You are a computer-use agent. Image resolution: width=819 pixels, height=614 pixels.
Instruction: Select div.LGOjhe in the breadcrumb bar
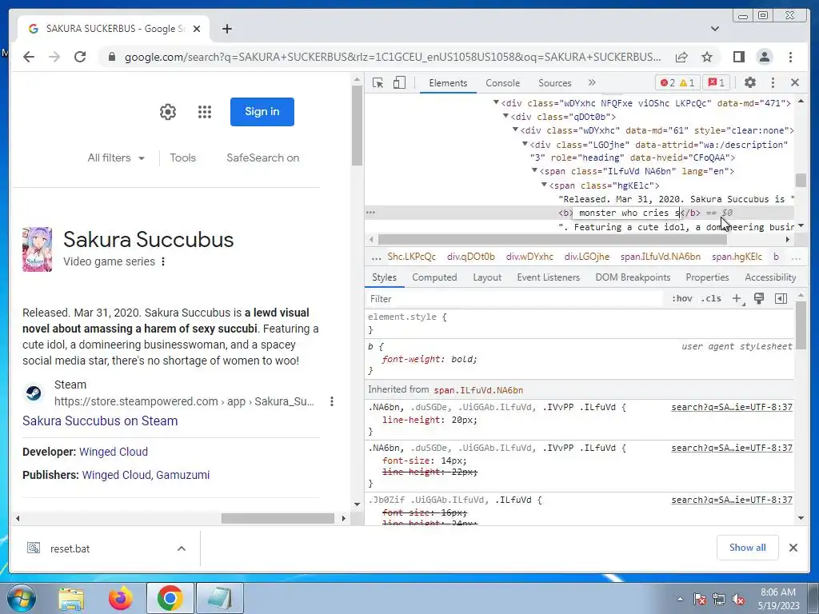click(x=586, y=257)
